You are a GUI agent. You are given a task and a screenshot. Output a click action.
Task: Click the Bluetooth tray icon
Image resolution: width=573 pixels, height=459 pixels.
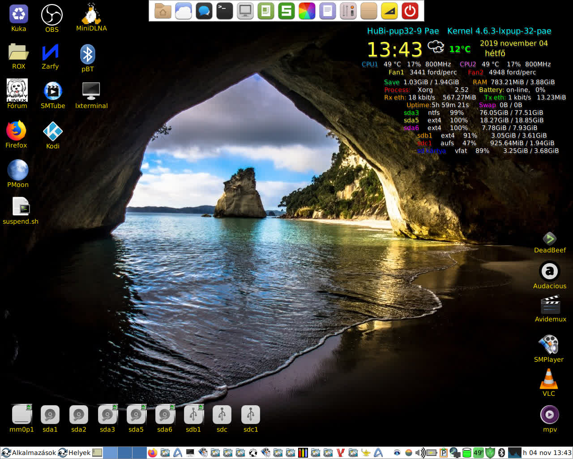pyautogui.click(x=501, y=453)
